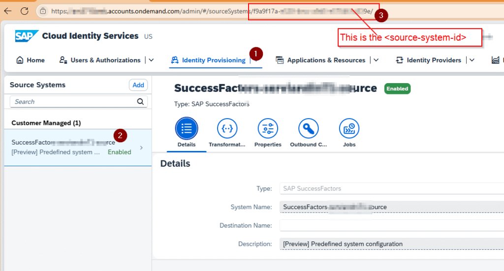
Task: Click the Destination Name input field
Action: pyautogui.click(x=392, y=225)
